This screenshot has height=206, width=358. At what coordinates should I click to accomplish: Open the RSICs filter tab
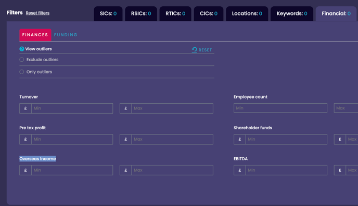click(141, 13)
